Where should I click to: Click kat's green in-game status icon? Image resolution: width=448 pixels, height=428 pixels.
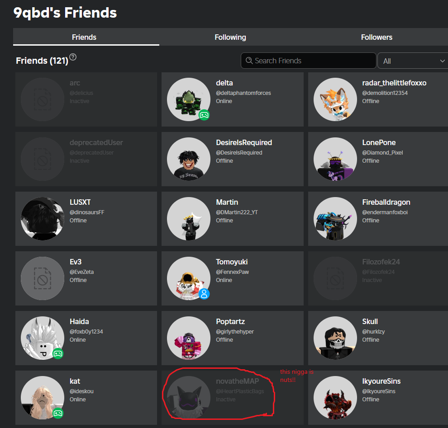(58, 413)
